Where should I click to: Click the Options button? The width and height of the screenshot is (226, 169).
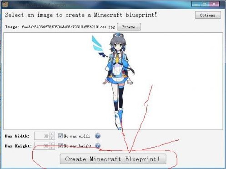click(208, 15)
